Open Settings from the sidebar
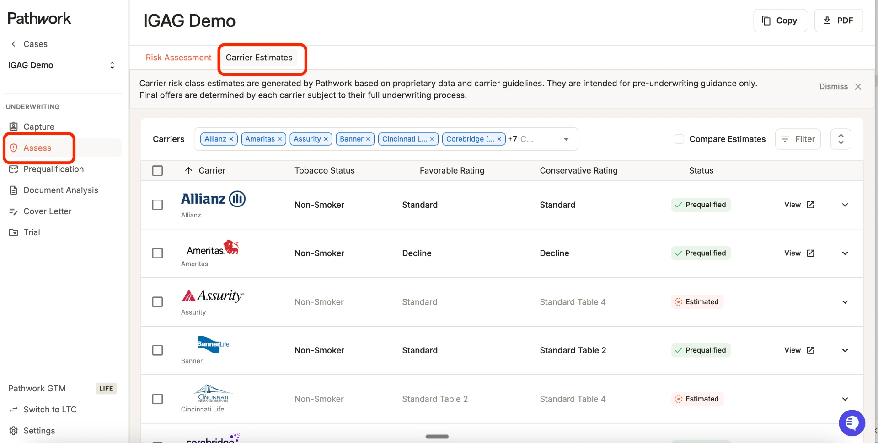 39,430
